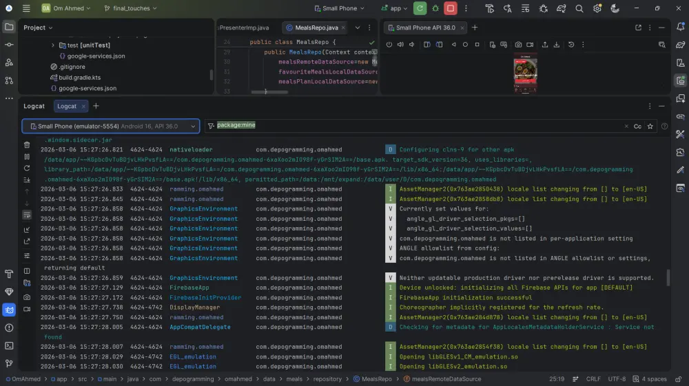Click the Stop app button in toolbar

(x=451, y=8)
